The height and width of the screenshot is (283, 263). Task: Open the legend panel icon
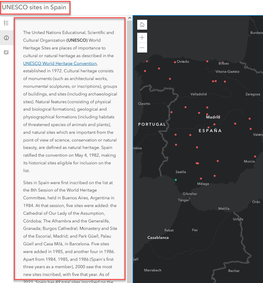click(x=6, y=23)
